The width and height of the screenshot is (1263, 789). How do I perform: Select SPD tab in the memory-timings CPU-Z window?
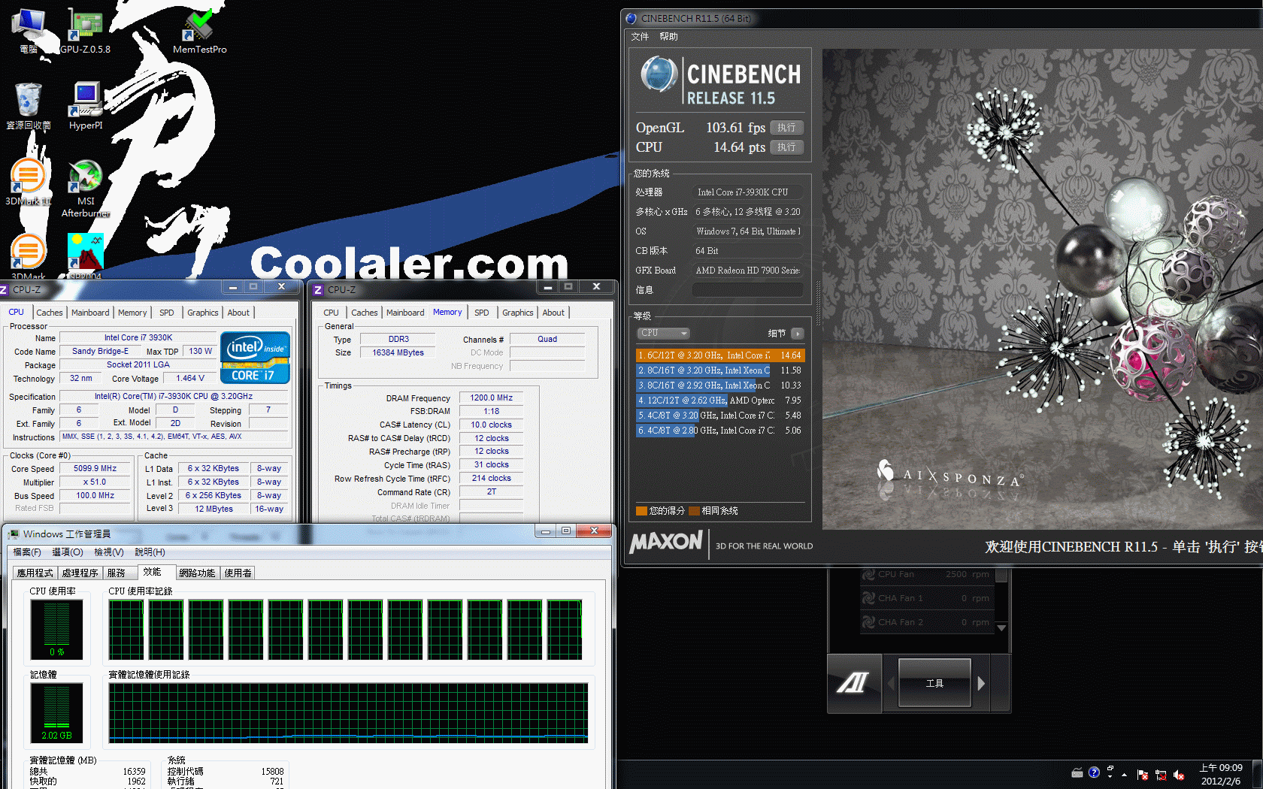coord(482,313)
